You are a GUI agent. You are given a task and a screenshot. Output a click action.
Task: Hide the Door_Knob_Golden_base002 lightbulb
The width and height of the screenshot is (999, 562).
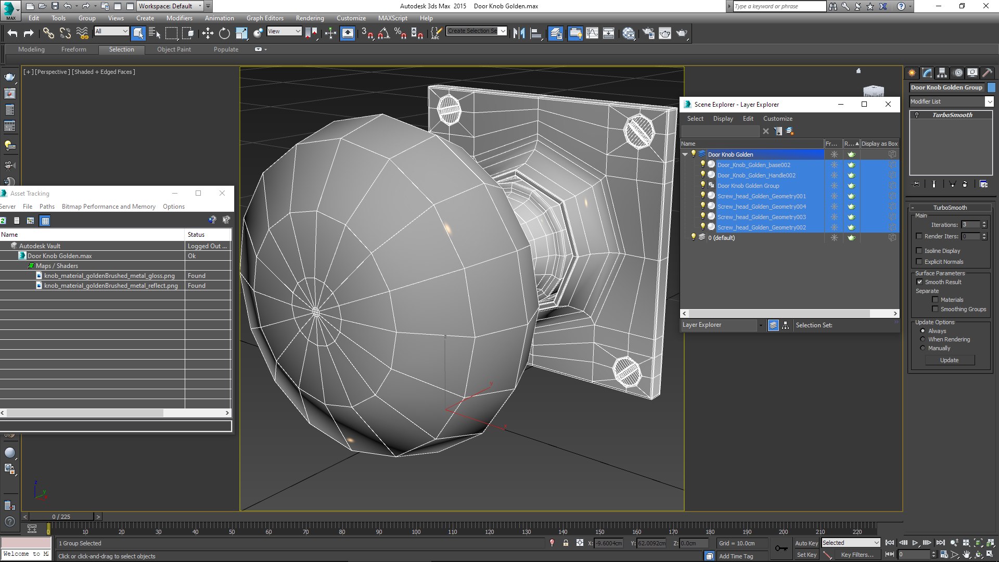[702, 164]
